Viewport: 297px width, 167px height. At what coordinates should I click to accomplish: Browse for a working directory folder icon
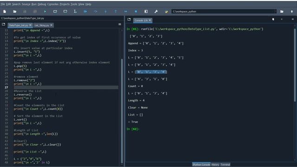coord(282,12)
